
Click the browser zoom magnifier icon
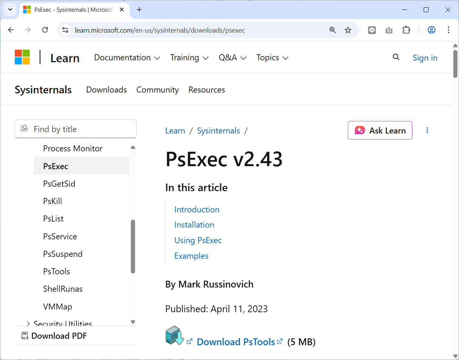(x=333, y=30)
